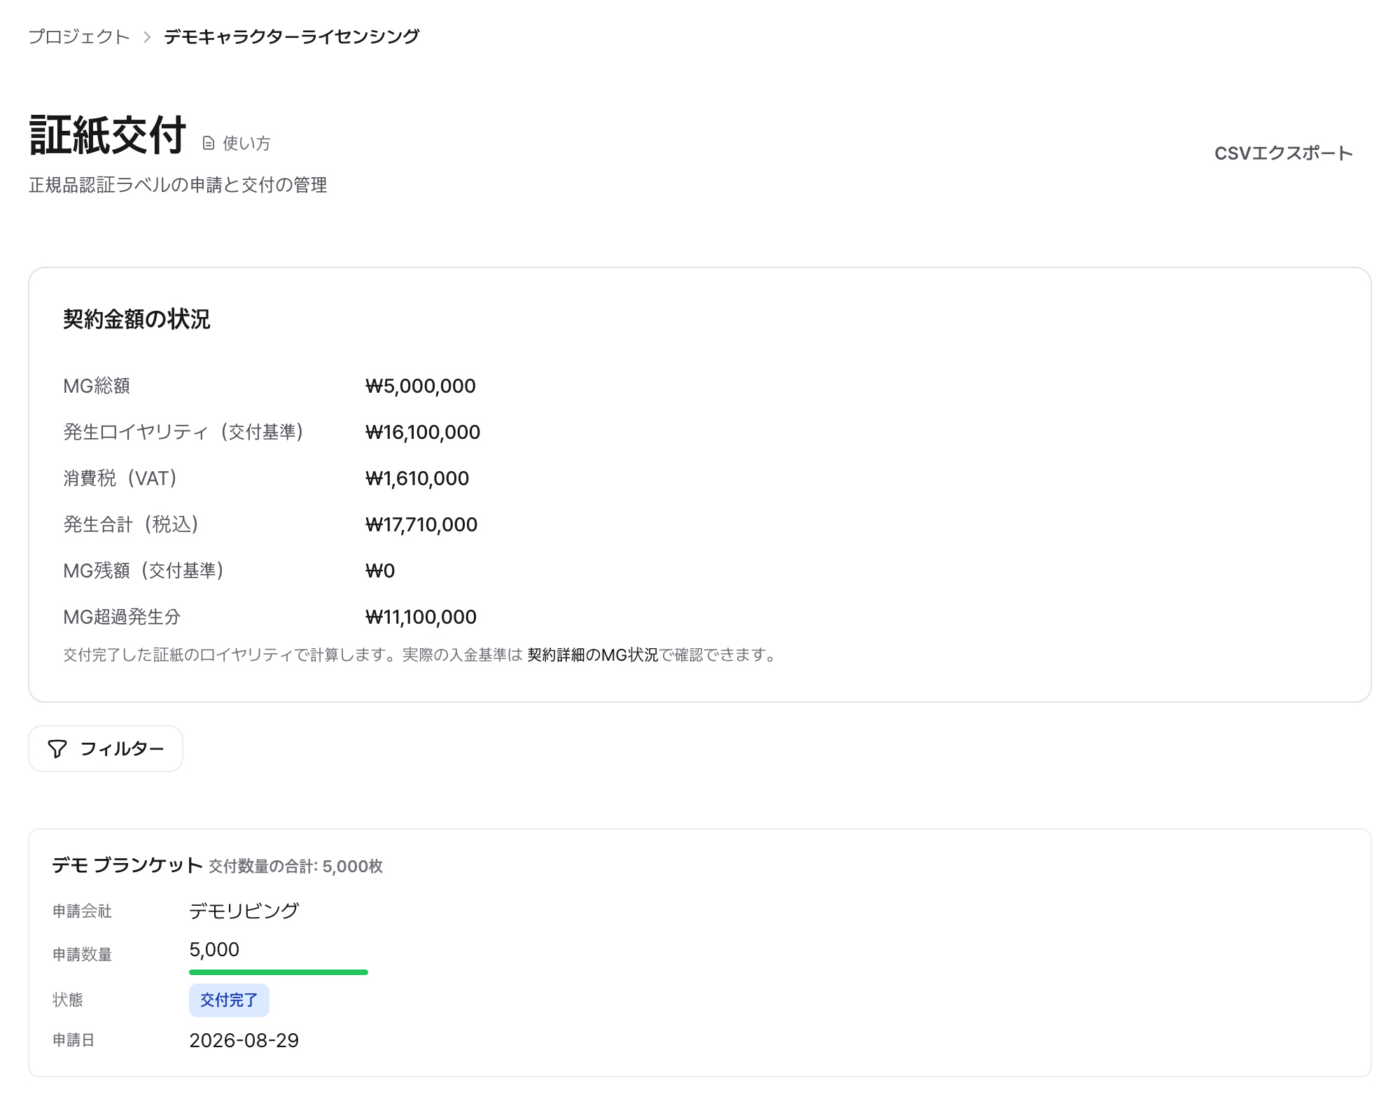The height and width of the screenshot is (1106, 1400).
Task: Click the 正規品認証ラベルの申請と交付の管理 subtitle
Action: point(178,185)
